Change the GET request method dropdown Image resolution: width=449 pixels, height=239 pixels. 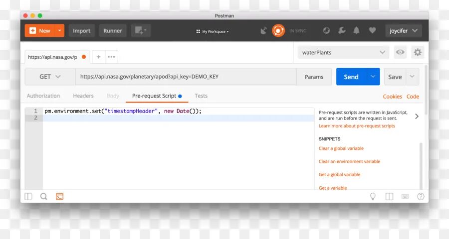(50, 77)
